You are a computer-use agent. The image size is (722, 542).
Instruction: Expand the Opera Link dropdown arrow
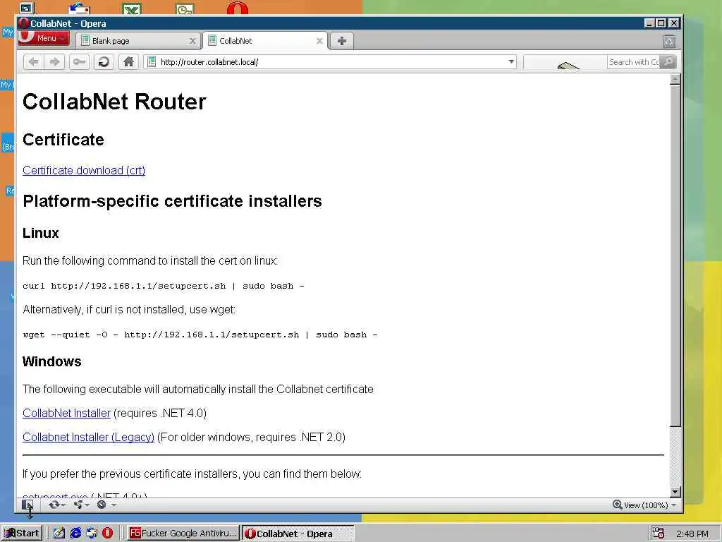(63, 505)
